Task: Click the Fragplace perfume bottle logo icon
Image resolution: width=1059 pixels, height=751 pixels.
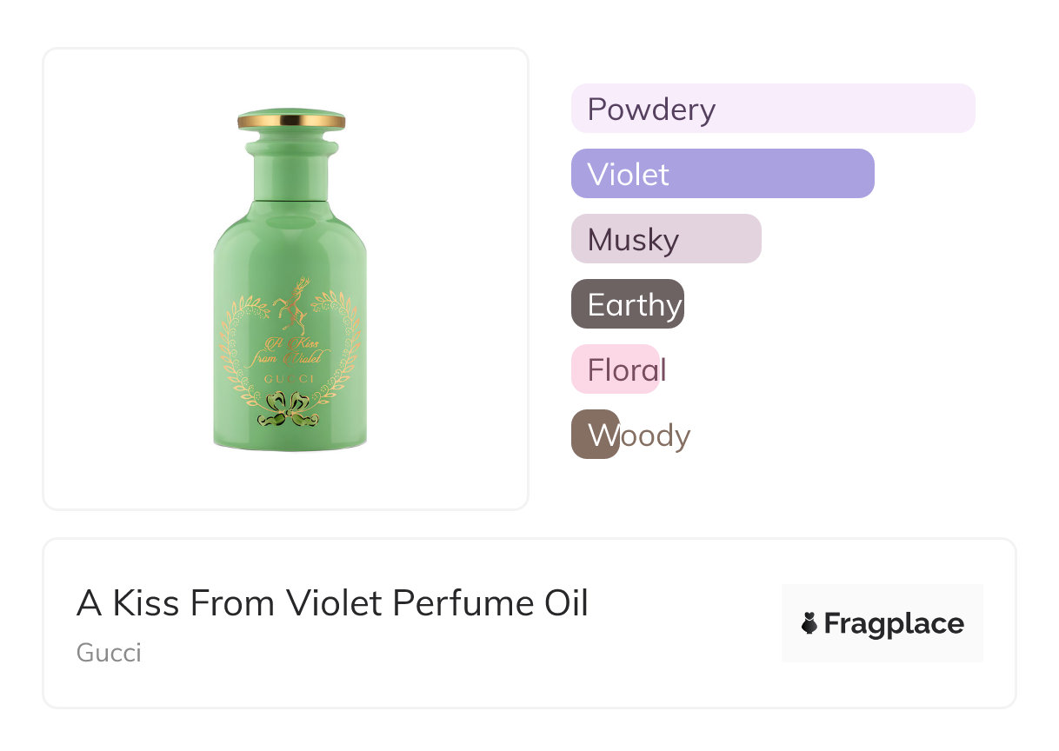Action: pyautogui.click(x=809, y=623)
